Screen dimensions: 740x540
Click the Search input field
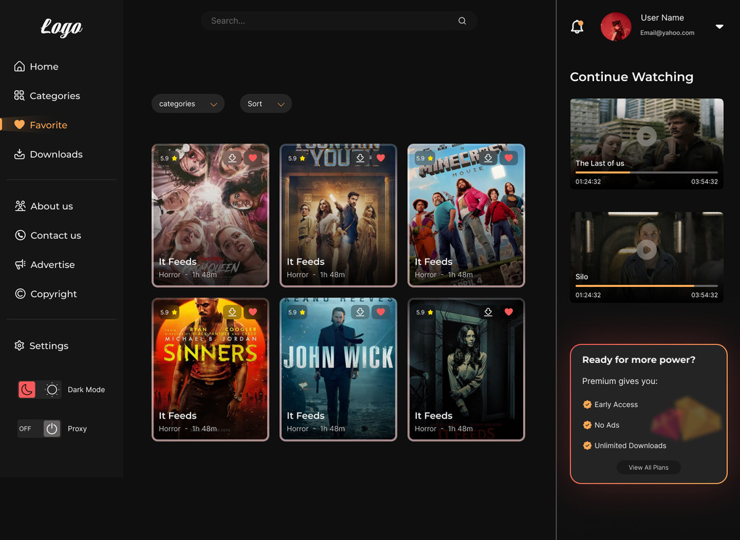pyautogui.click(x=339, y=21)
